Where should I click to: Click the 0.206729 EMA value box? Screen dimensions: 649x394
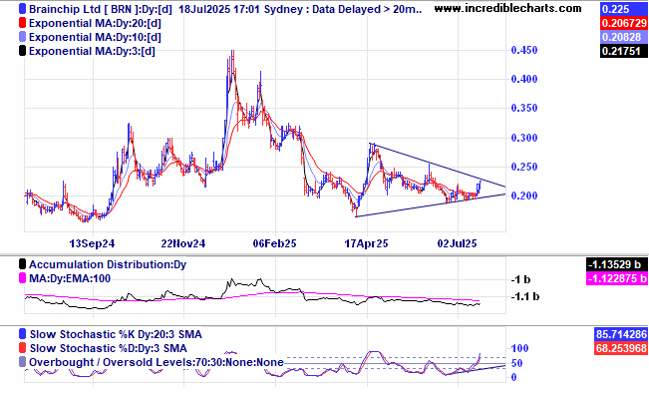point(624,23)
